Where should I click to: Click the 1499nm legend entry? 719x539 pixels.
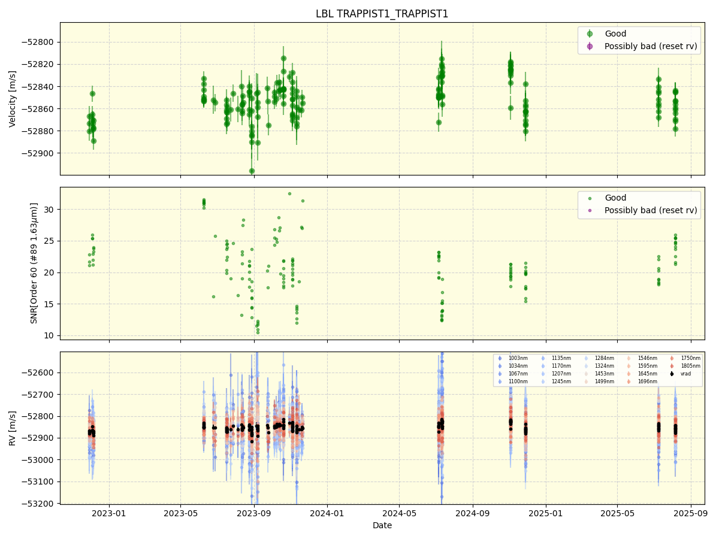pos(599,381)
